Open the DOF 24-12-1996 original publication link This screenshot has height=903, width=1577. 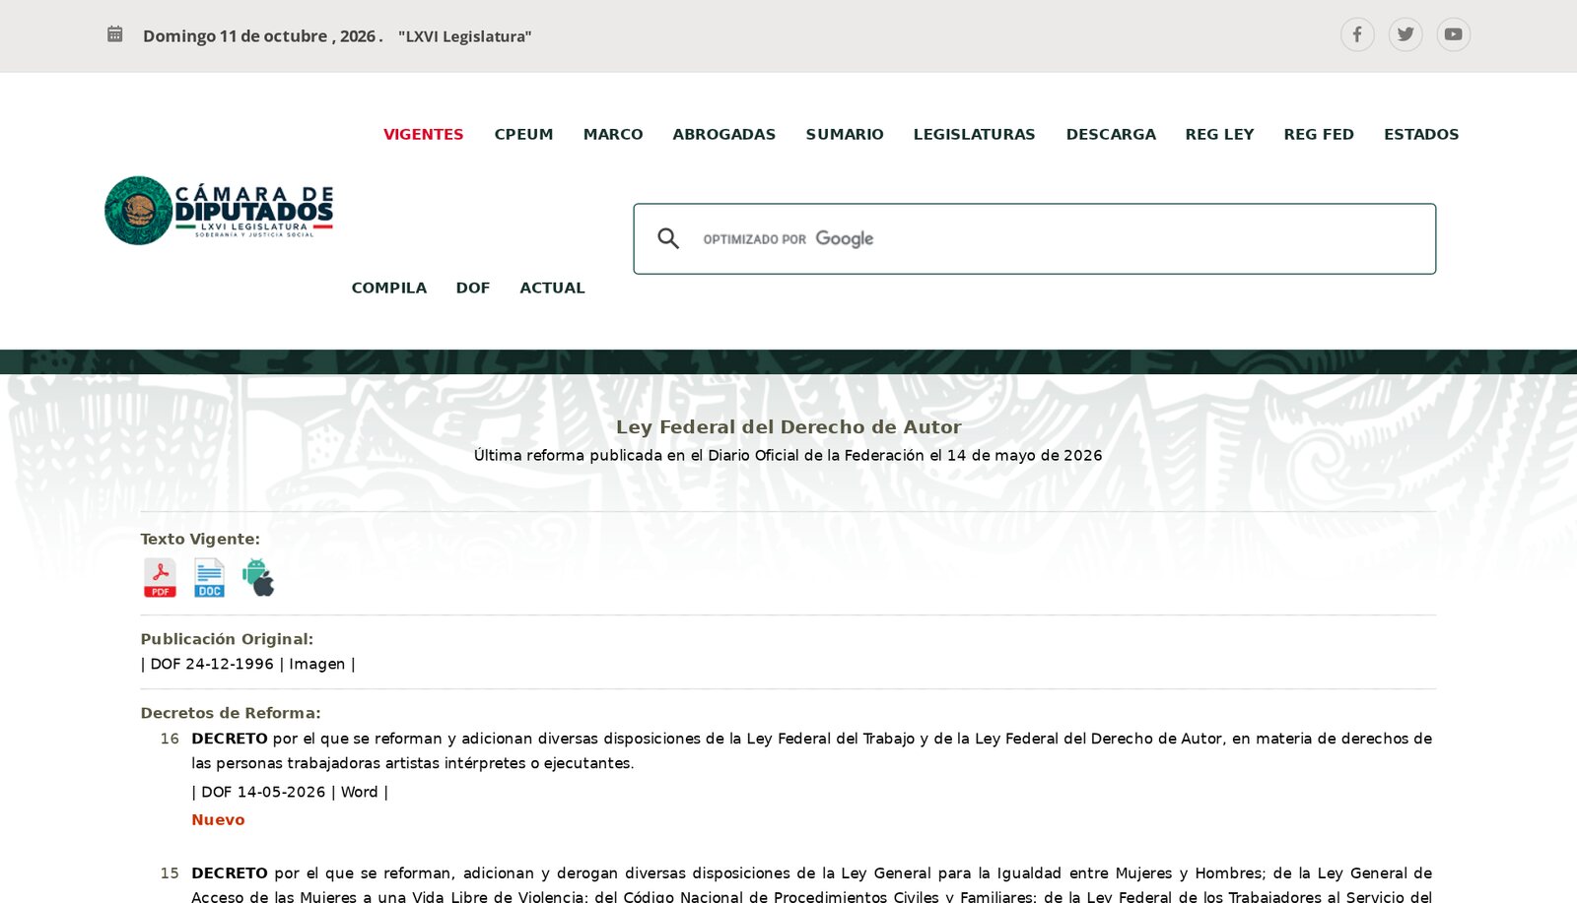click(212, 664)
